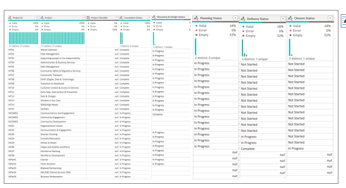
Task: Select the Dunedin/Relocation project cell
Action: click(x=63, y=139)
